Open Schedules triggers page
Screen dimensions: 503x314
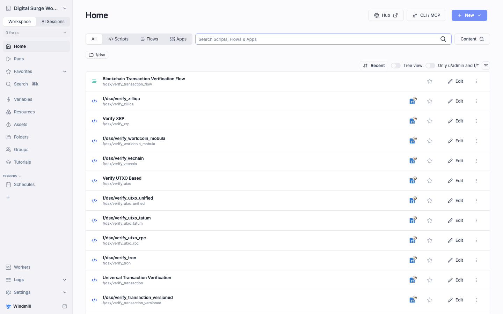pyautogui.click(x=36, y=185)
